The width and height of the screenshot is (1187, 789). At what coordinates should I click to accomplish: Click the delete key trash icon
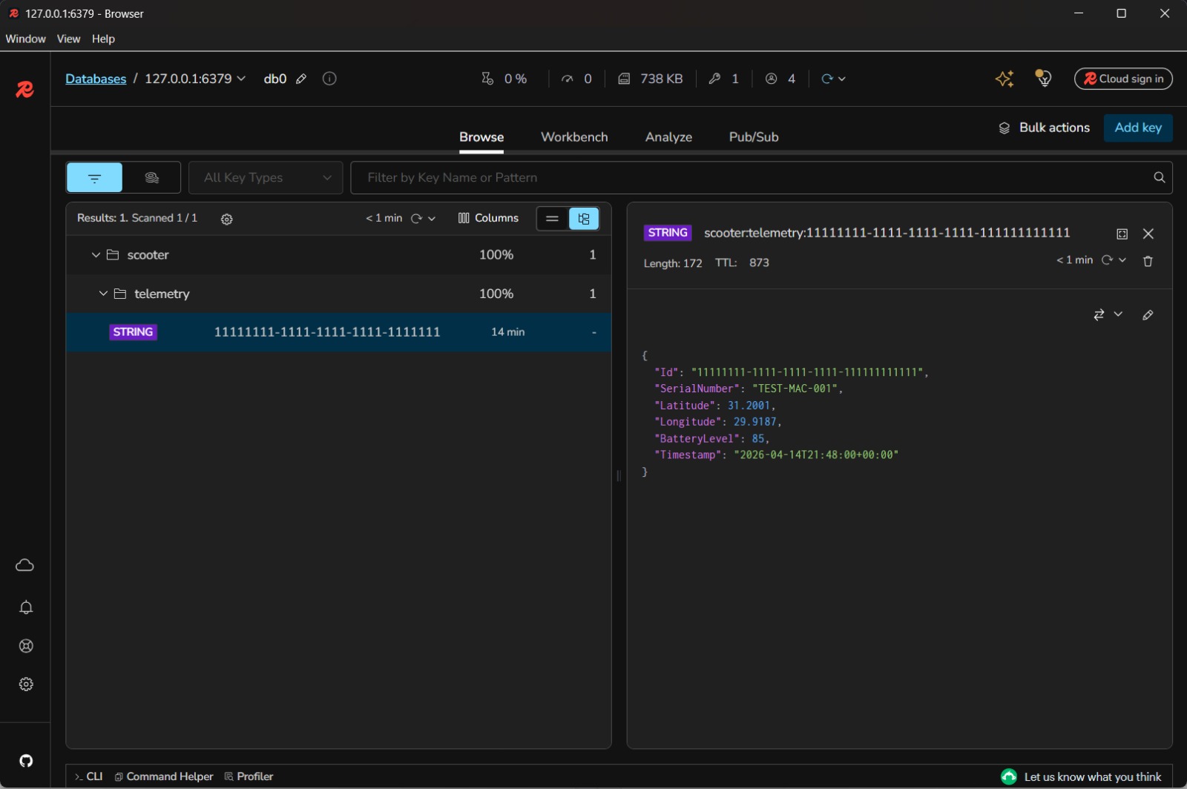[1148, 261]
